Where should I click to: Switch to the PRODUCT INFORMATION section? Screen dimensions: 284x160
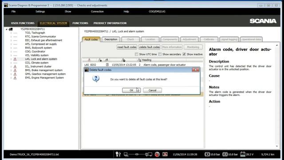coord(110,23)
